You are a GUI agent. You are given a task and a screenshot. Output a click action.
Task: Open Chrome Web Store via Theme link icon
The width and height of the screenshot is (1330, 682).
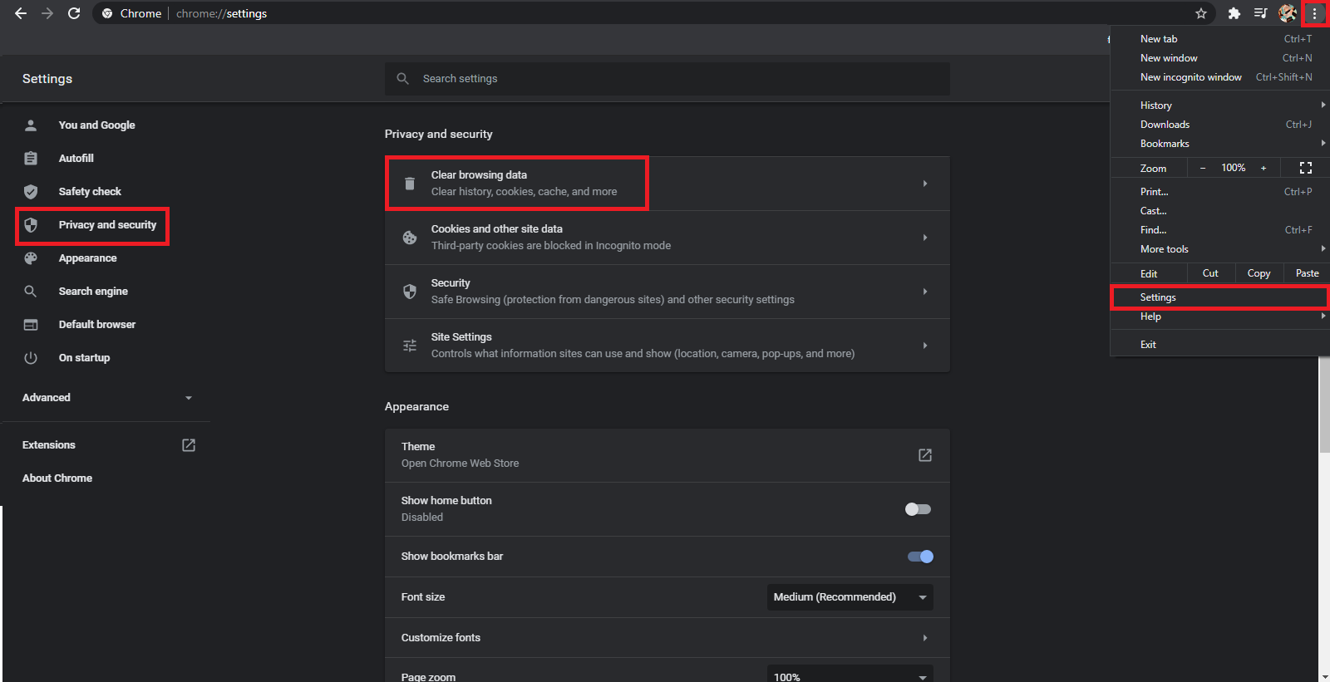925,455
